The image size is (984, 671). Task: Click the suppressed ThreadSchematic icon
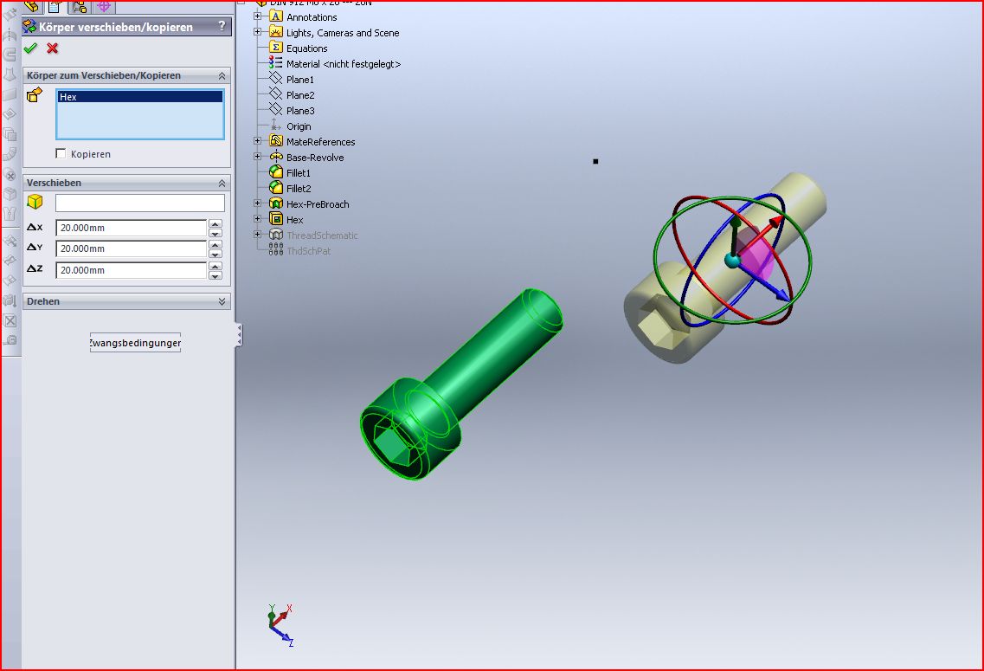(x=276, y=234)
